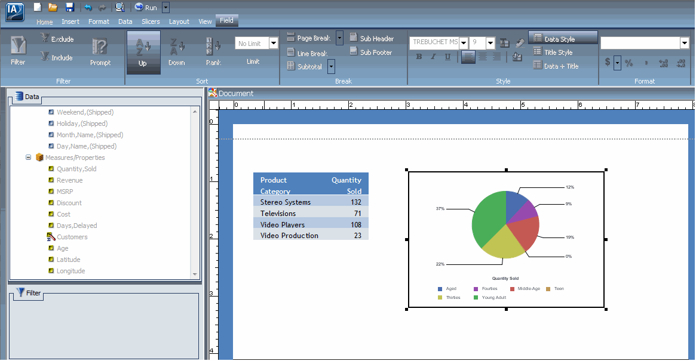Viewport: 696px width, 361px height.
Task: Toggle the Down descending sort
Action: [x=177, y=53]
